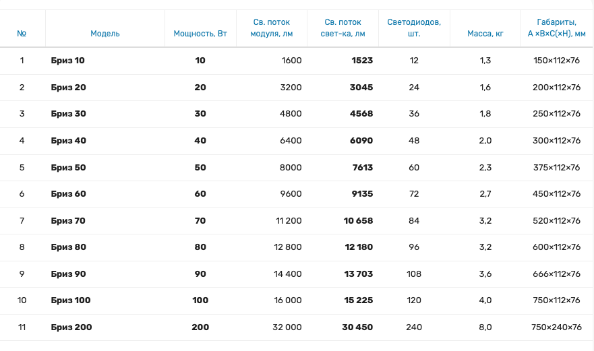
Task: Click the Модель column header
Action: click(105, 33)
